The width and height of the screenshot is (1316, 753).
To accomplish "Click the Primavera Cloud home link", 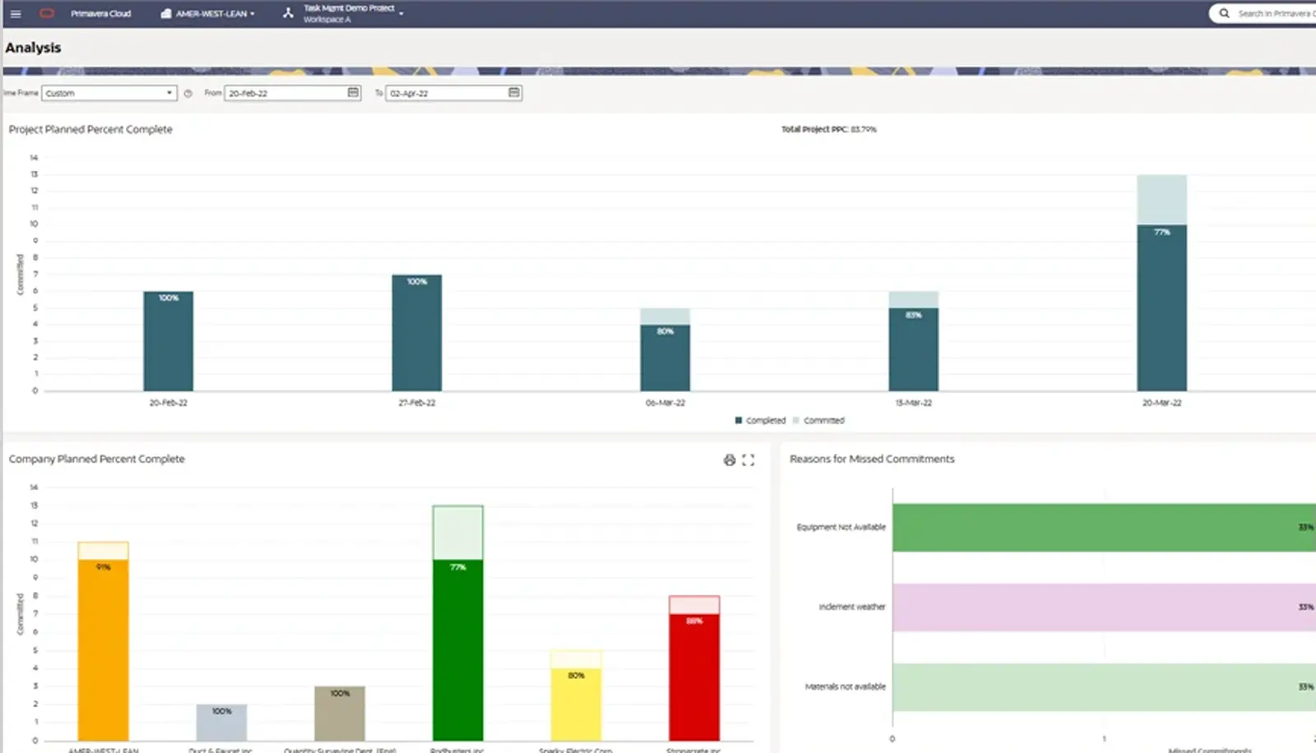I will tap(100, 14).
